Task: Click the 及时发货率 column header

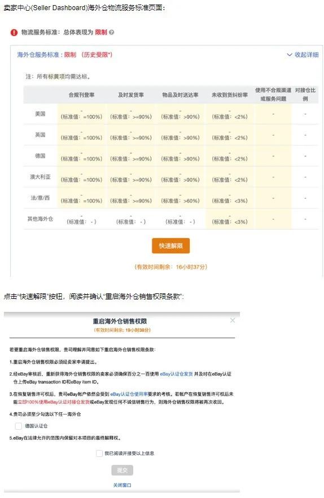Action: click(131, 95)
